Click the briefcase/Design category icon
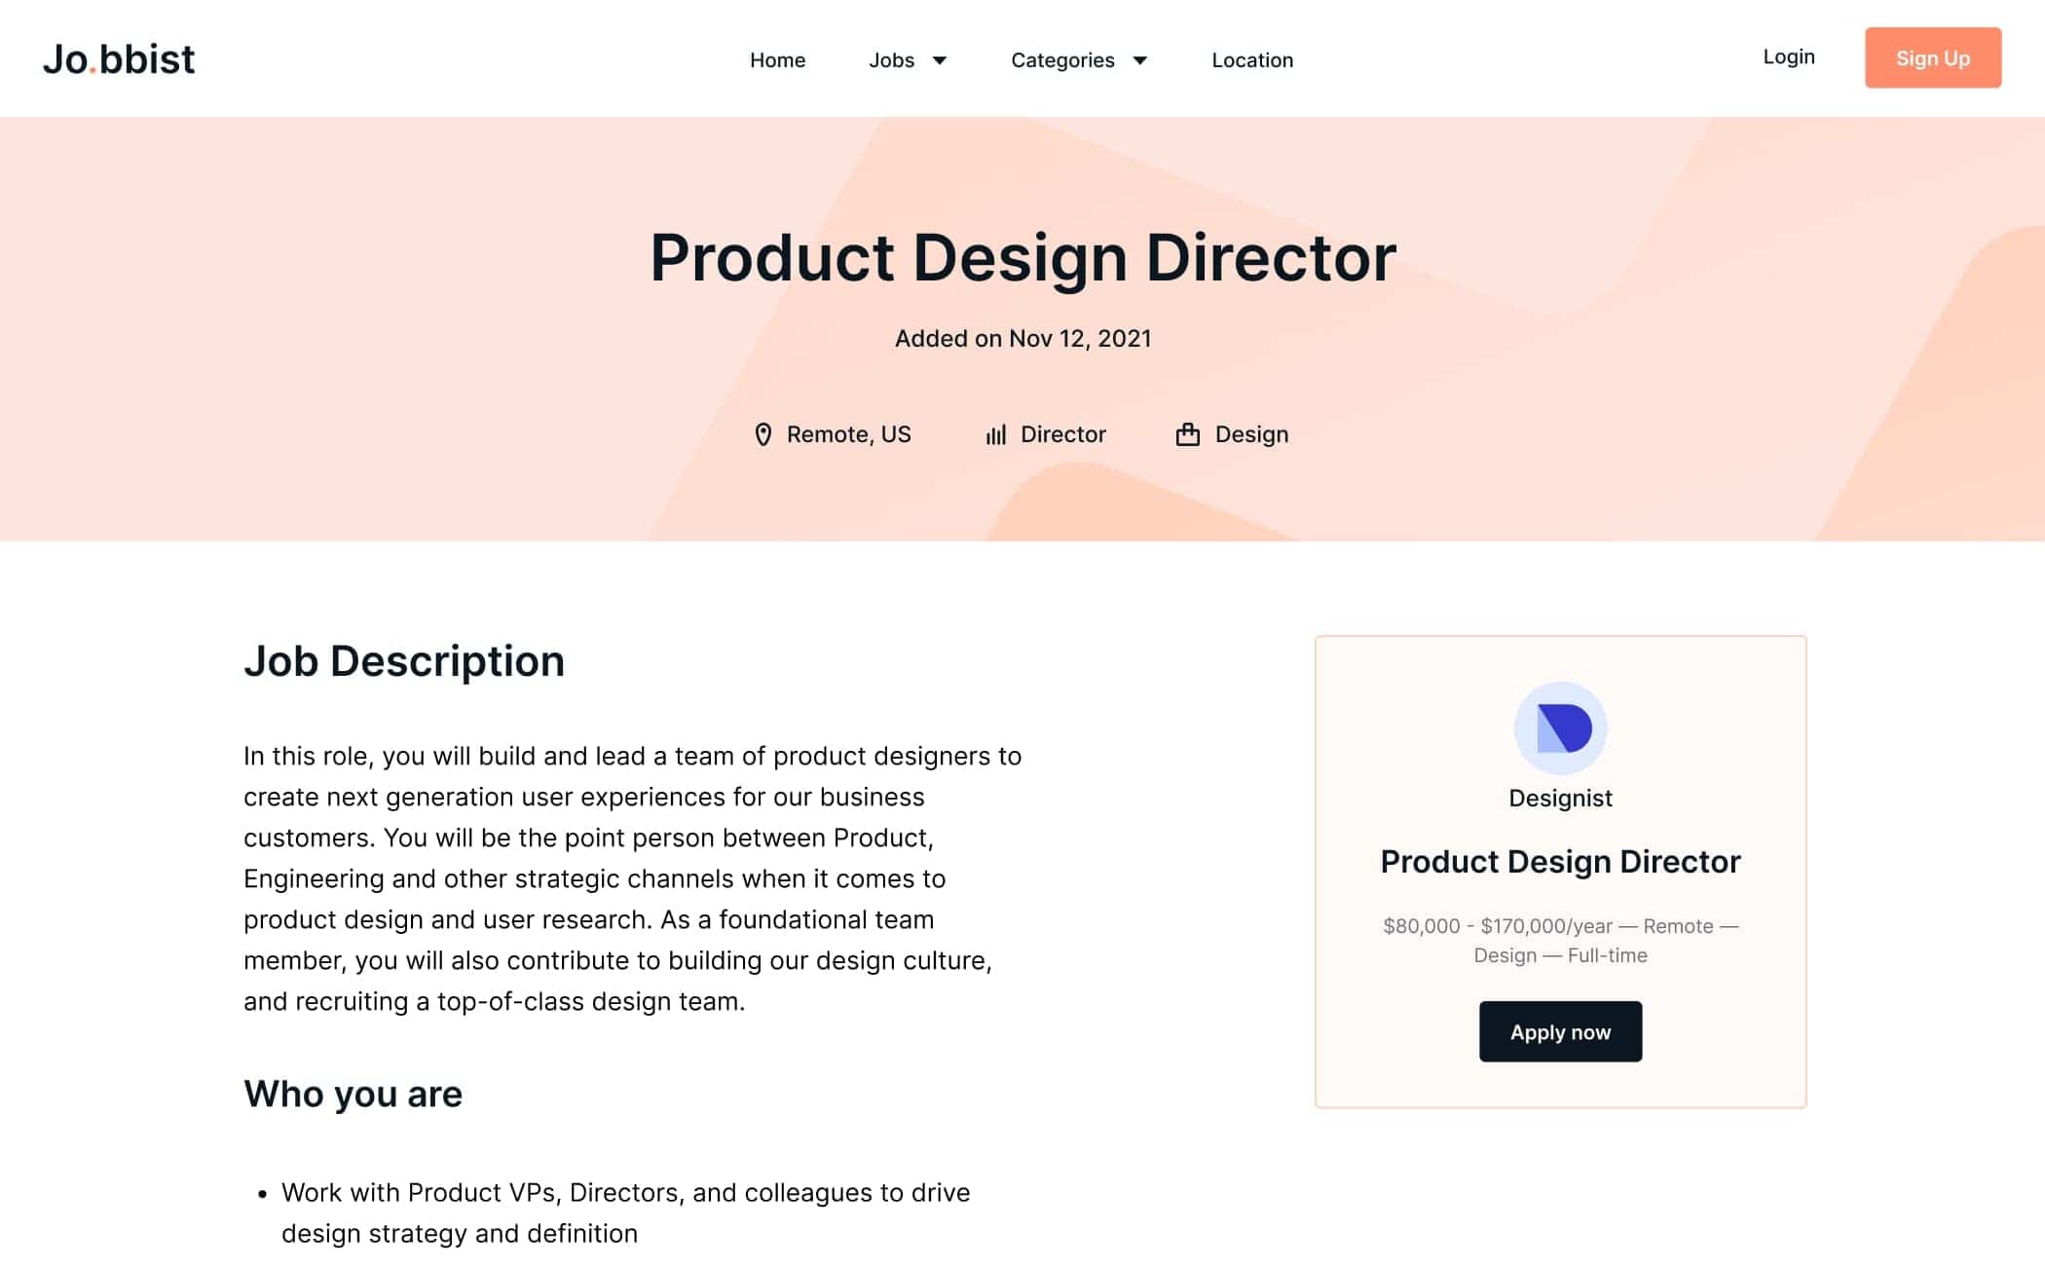 (1189, 434)
